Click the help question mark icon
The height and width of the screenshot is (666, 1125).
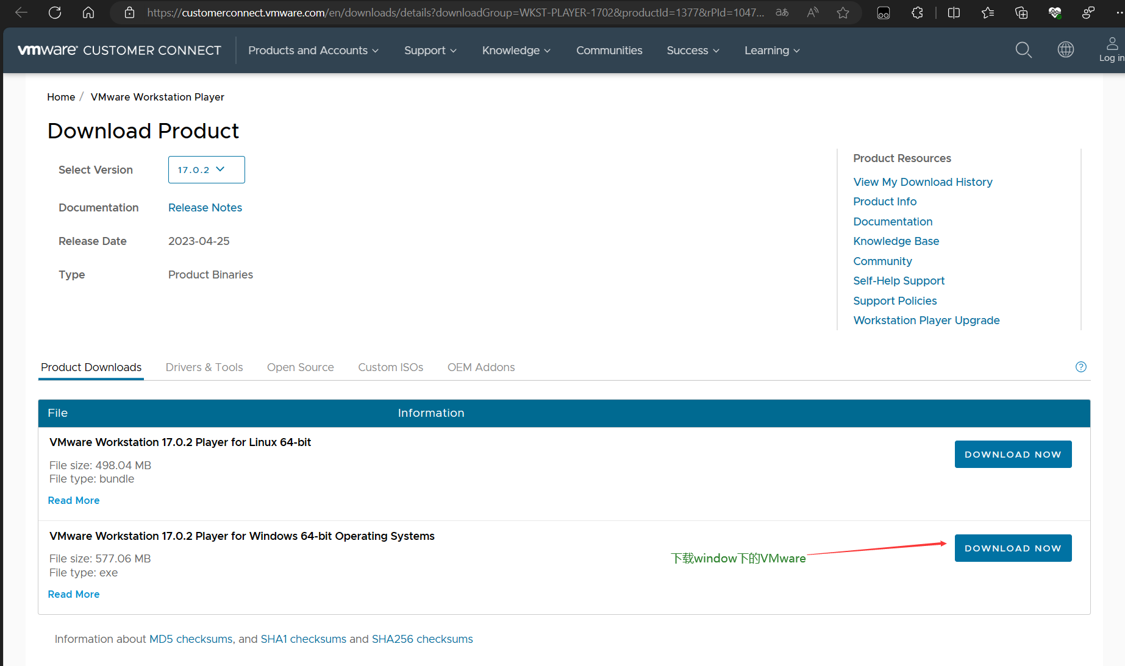(1080, 367)
